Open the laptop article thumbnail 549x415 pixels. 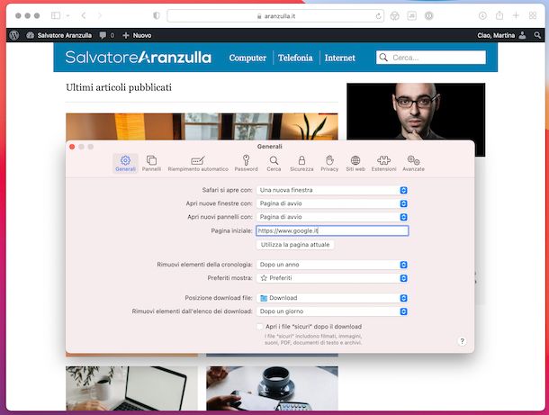[131, 388]
